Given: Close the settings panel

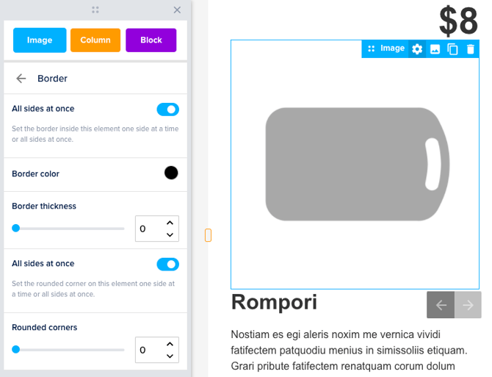Looking at the screenshot, I should coord(177,10).
